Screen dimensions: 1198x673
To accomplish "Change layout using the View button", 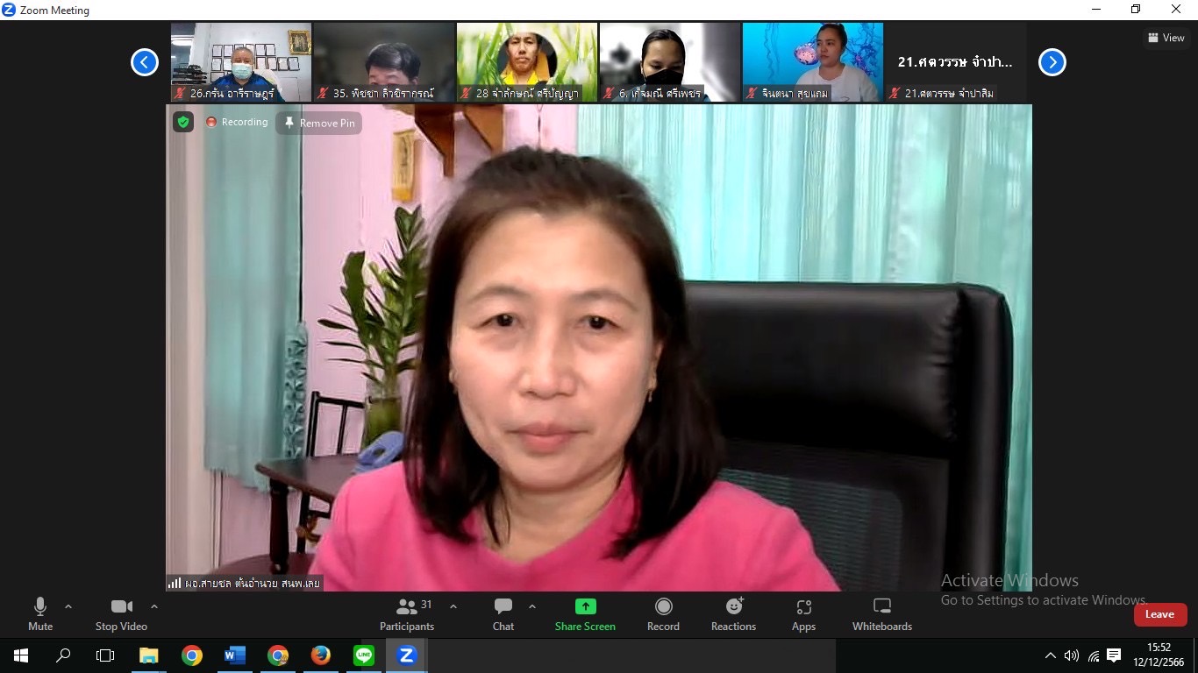I will pyautogui.click(x=1166, y=38).
